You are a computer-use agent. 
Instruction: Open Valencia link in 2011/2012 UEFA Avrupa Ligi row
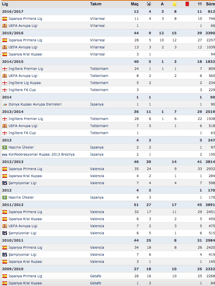click(97, 226)
